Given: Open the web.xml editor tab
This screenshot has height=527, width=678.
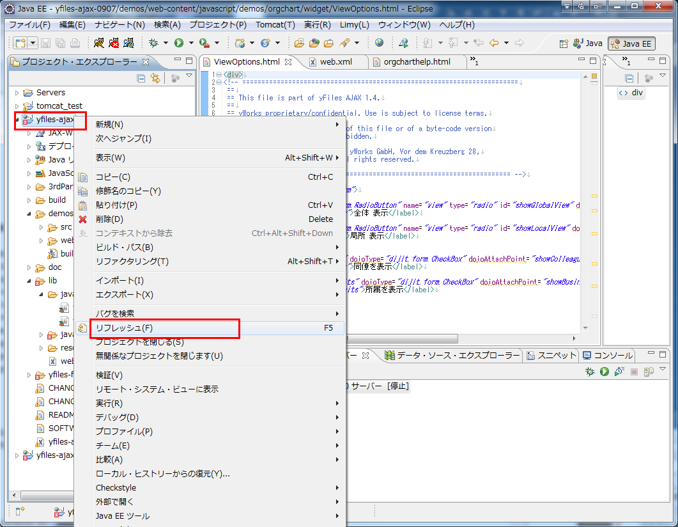Looking at the screenshot, I should coord(335,62).
